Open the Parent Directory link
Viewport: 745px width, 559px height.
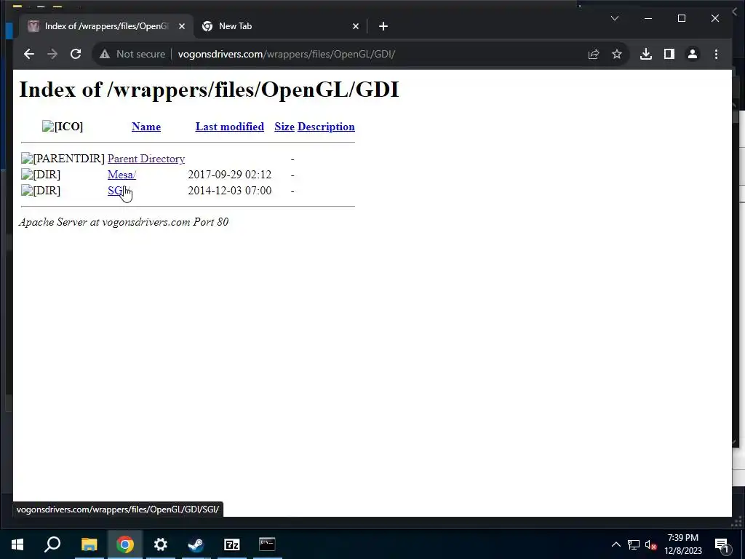[146, 159]
